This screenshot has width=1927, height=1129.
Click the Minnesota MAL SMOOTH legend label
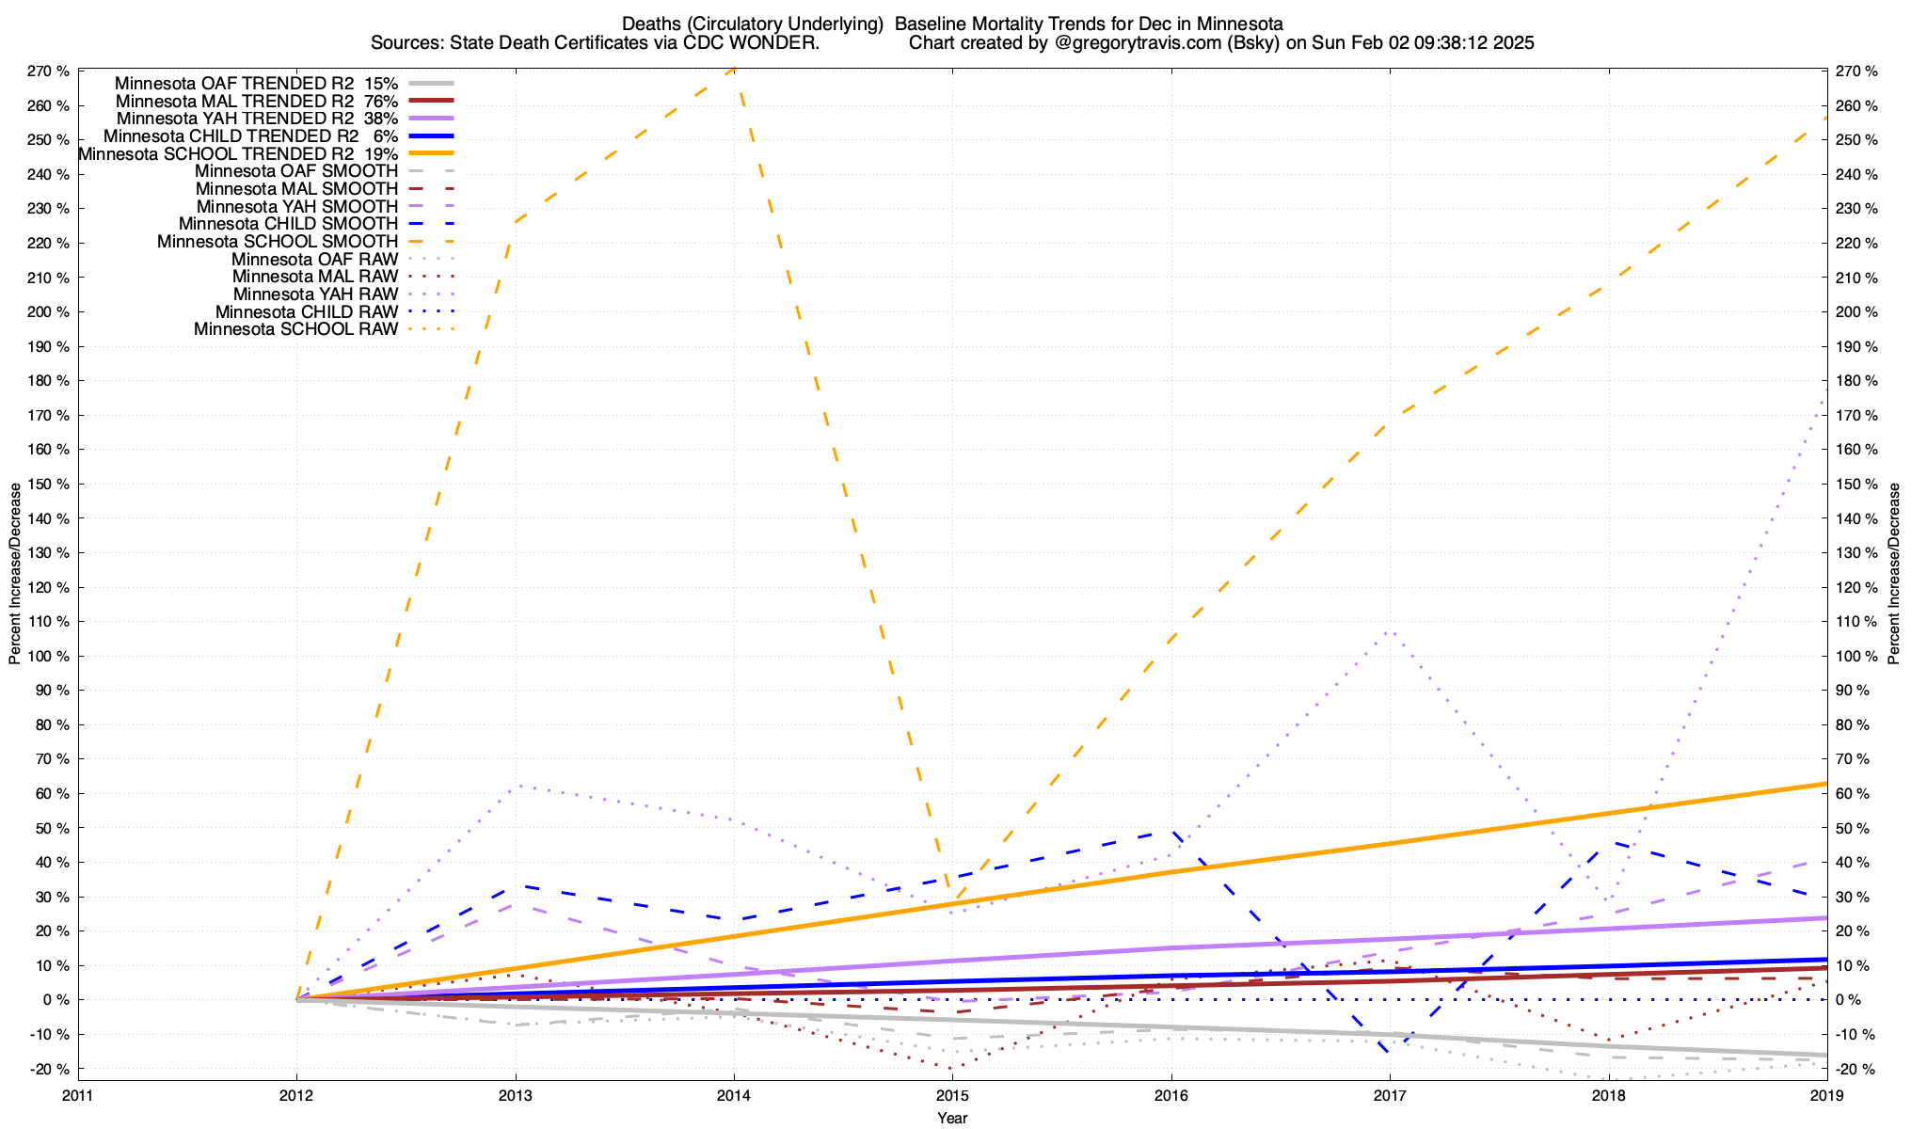[296, 189]
